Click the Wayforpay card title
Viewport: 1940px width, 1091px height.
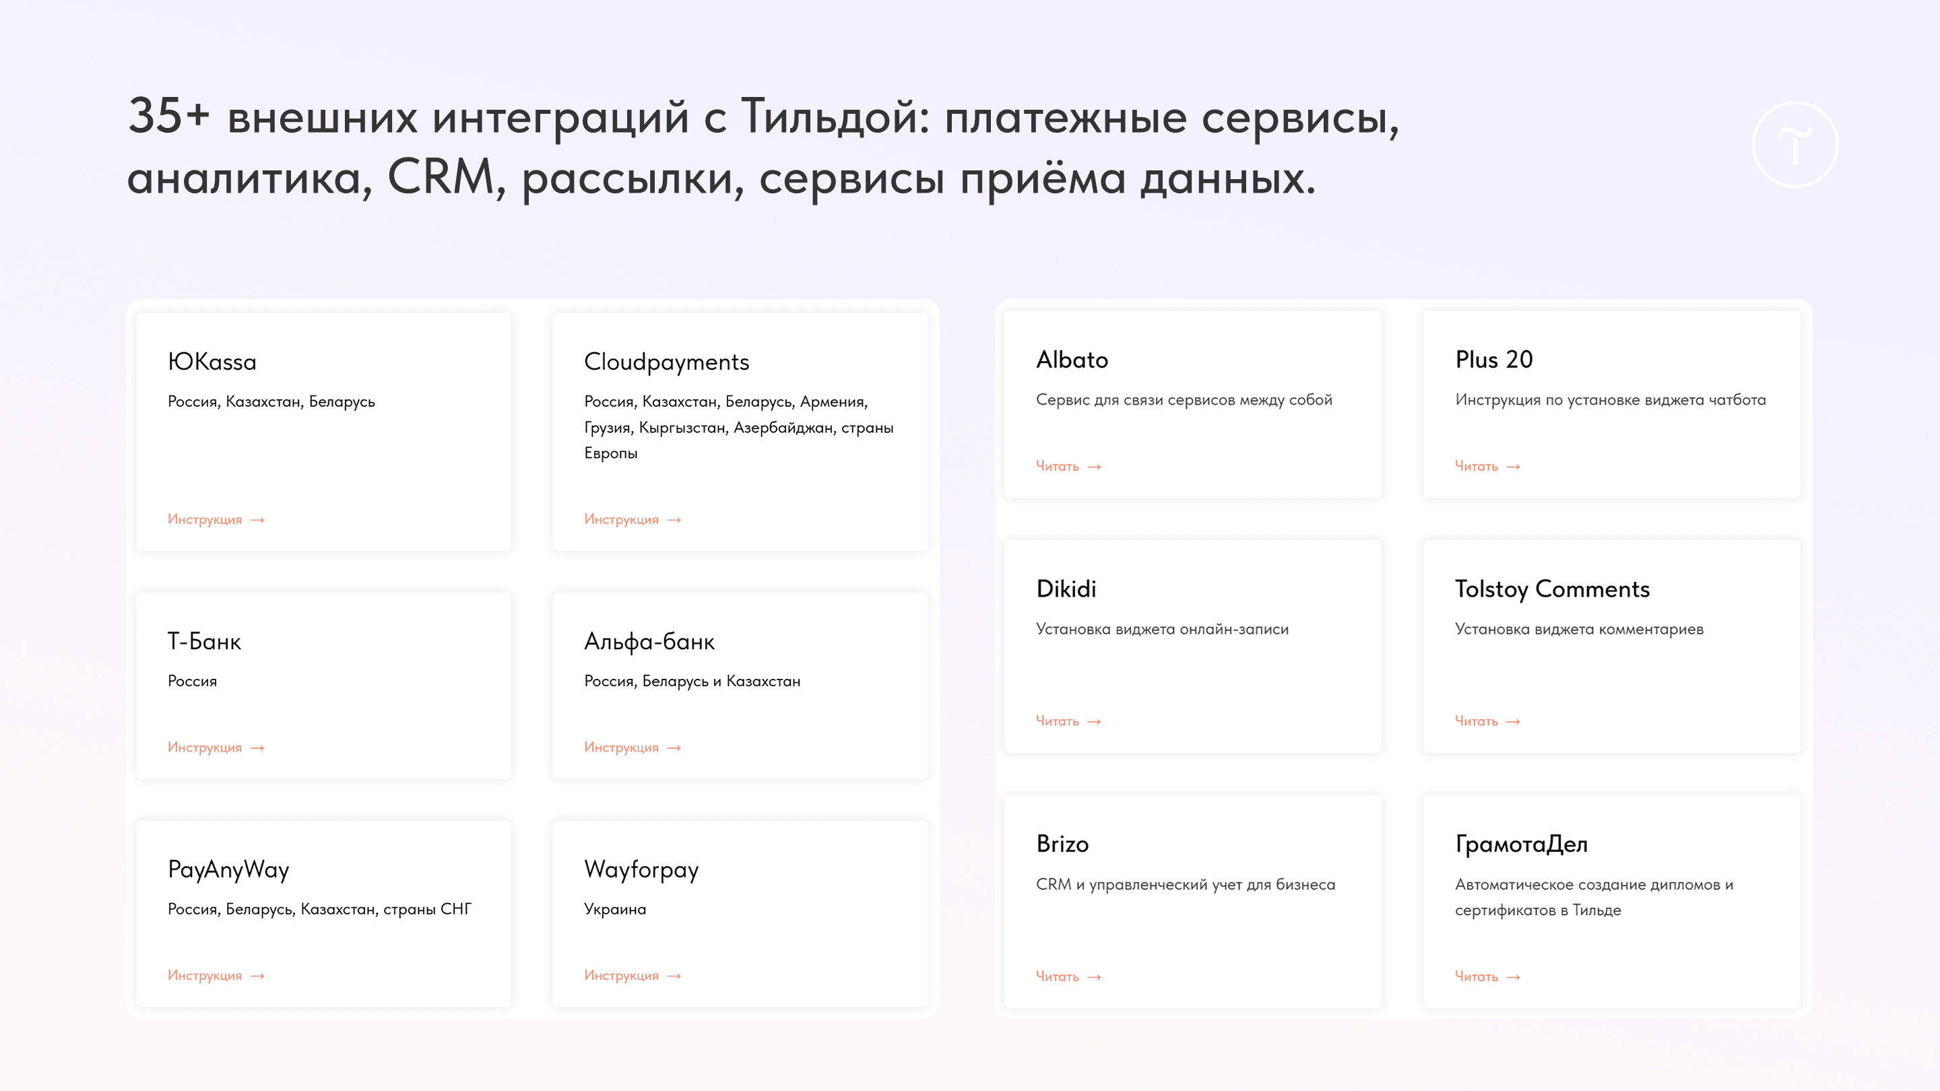[642, 870]
